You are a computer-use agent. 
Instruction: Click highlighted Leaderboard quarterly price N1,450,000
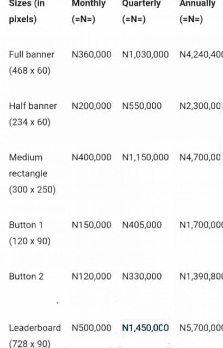point(145,328)
